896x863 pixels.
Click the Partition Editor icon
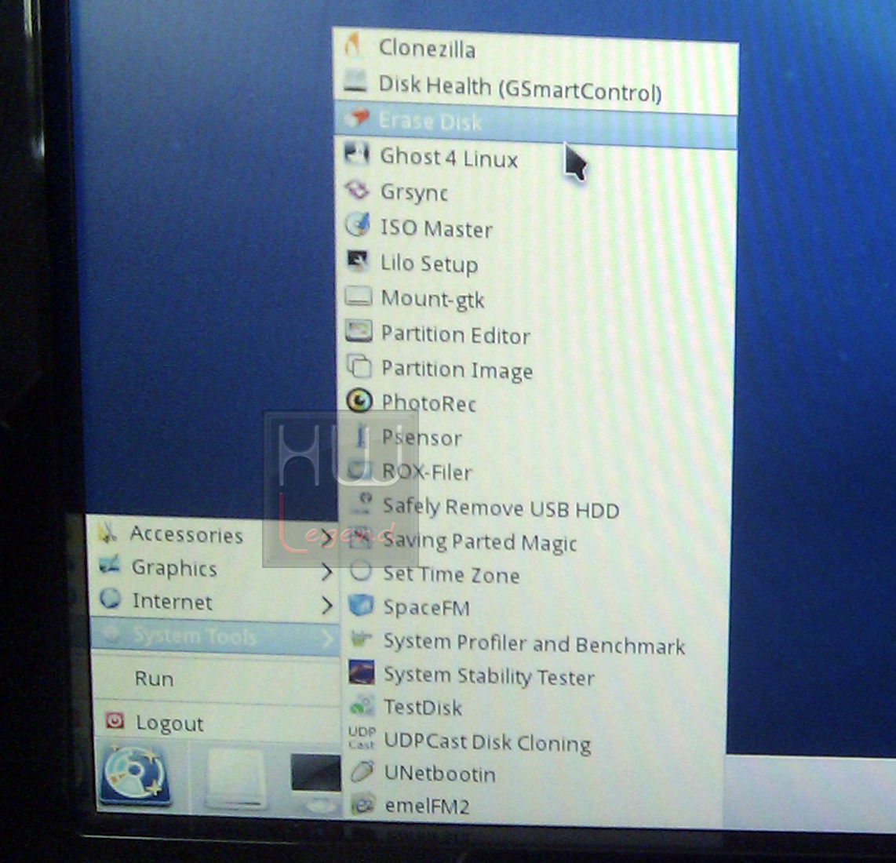click(x=359, y=331)
